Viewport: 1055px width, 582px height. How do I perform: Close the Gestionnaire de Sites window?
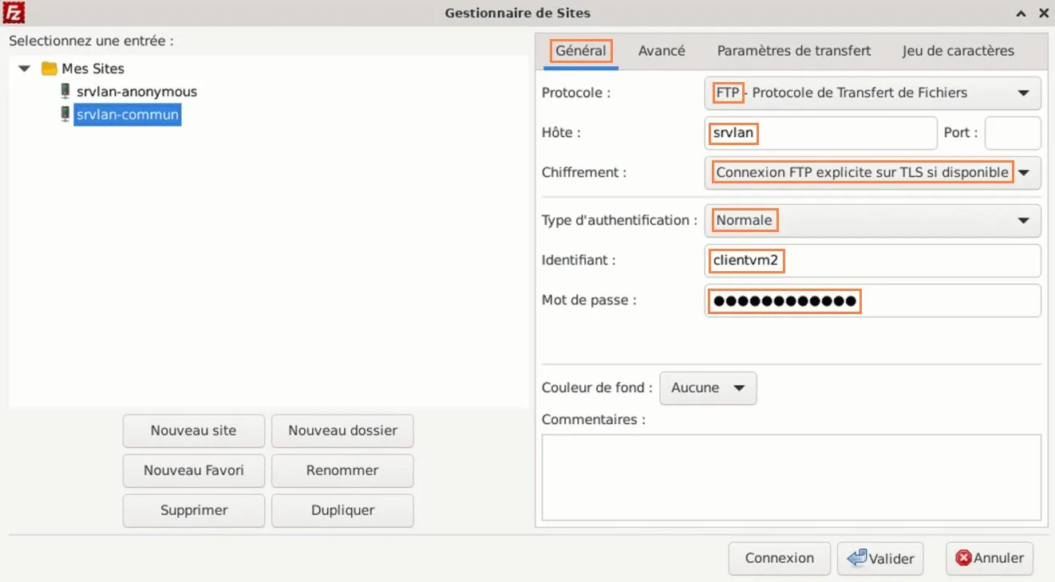[x=1043, y=13]
